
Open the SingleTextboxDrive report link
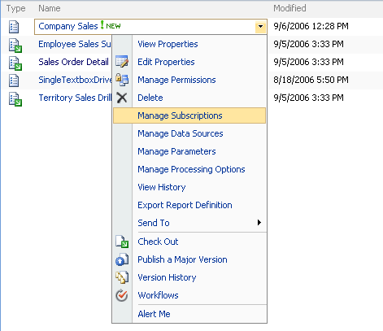point(75,80)
